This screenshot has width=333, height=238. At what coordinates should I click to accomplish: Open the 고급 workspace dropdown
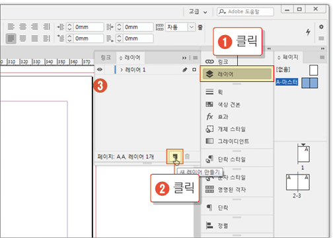click(x=198, y=12)
